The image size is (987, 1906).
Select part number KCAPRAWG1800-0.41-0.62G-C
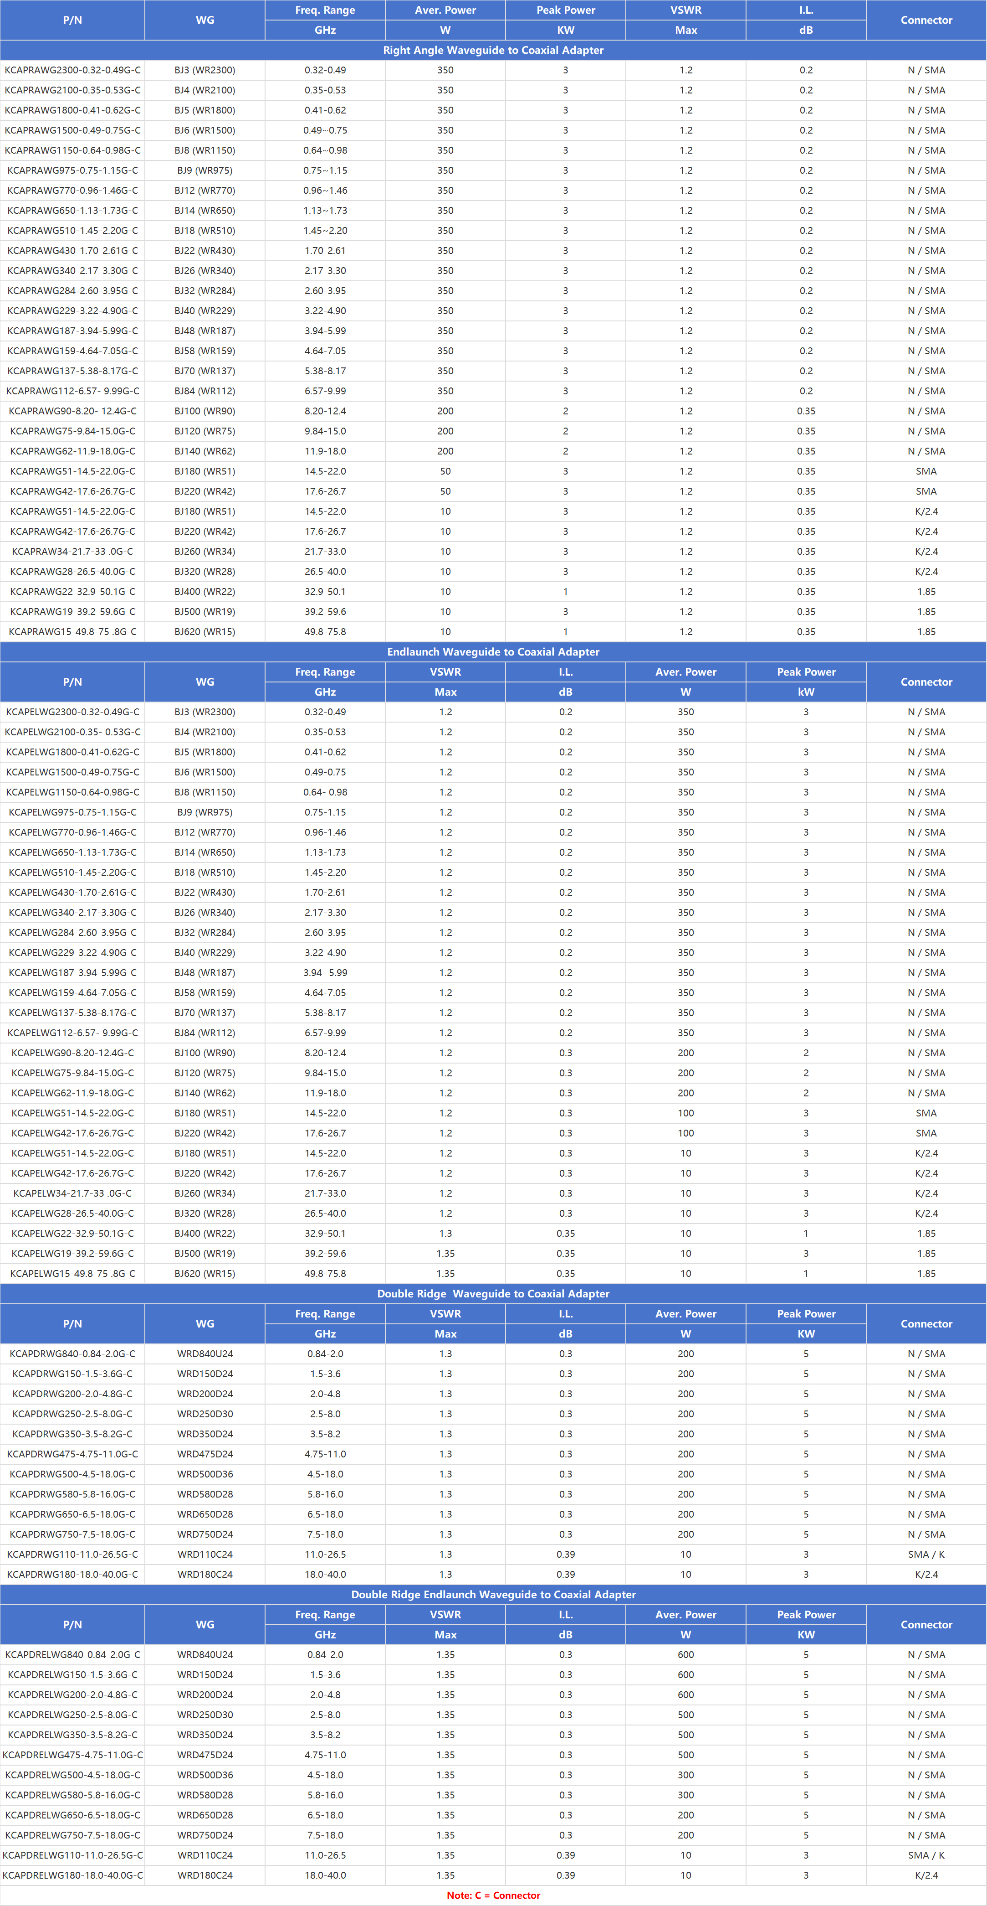click(x=72, y=110)
